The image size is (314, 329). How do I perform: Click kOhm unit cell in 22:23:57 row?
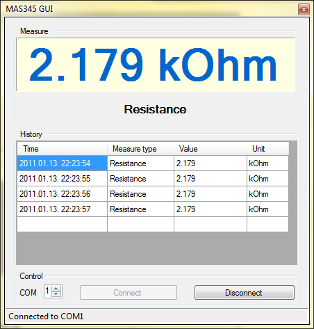tap(267, 209)
